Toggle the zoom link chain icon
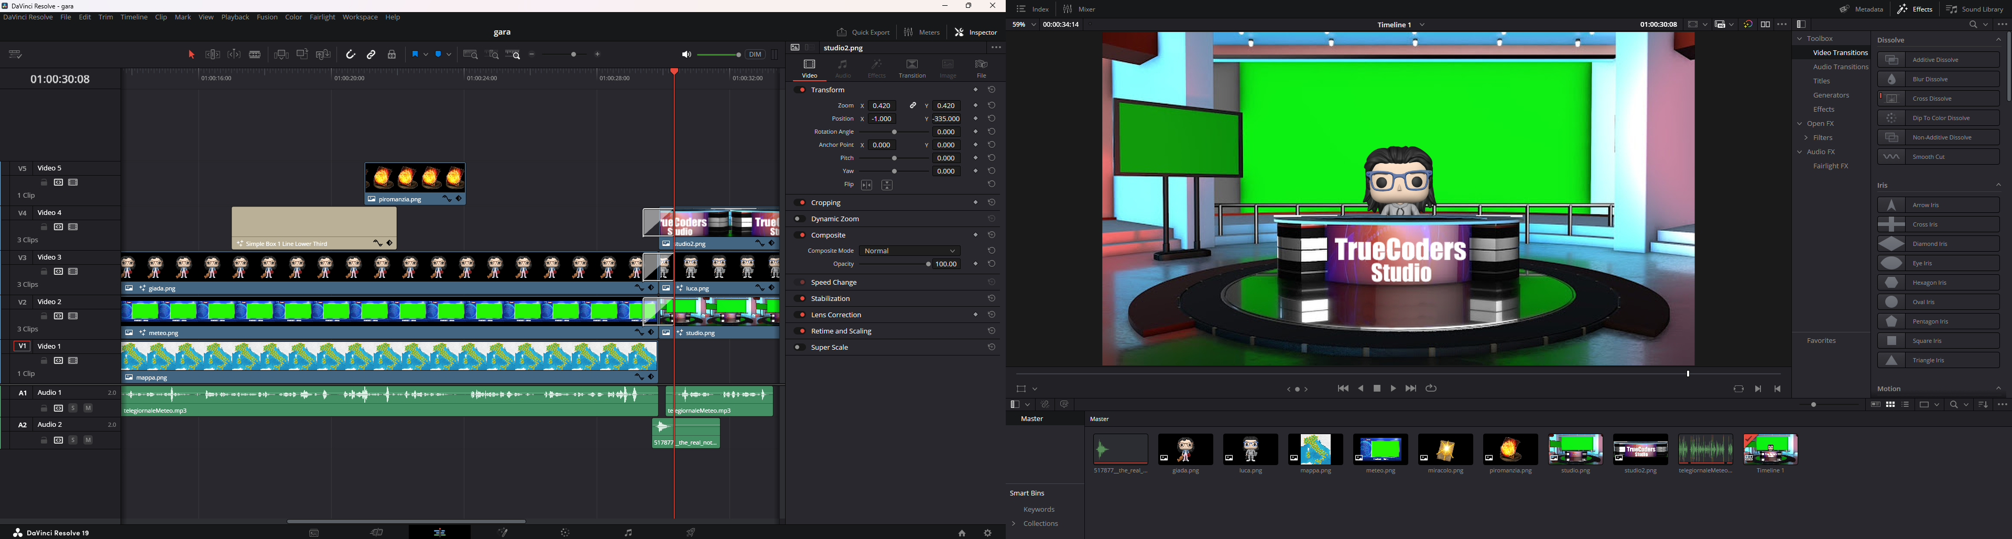 (x=912, y=105)
